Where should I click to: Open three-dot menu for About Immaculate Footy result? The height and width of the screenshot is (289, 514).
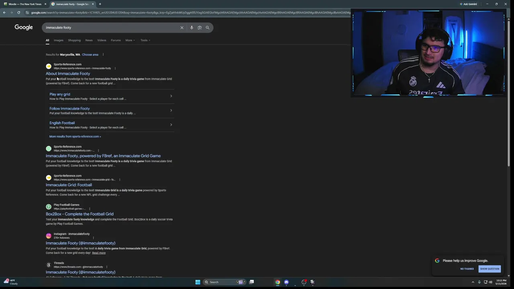tap(115, 68)
